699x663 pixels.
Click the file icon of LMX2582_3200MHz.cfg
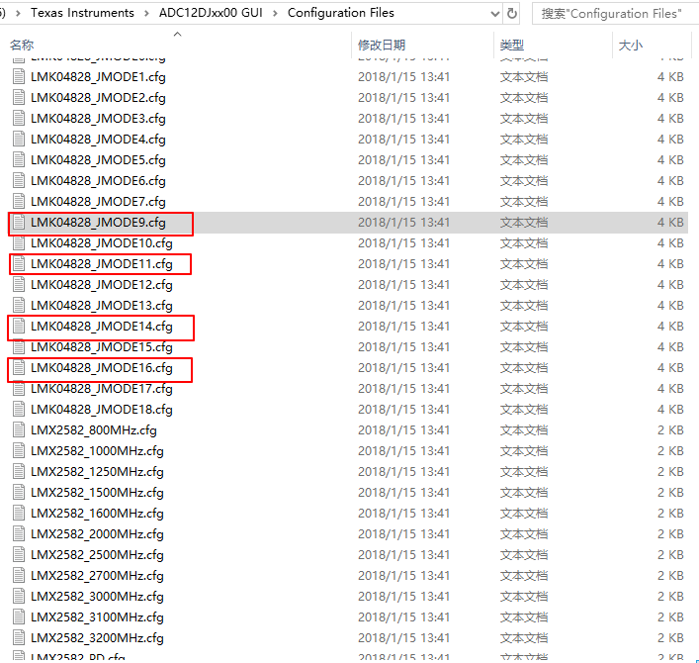[19, 637]
